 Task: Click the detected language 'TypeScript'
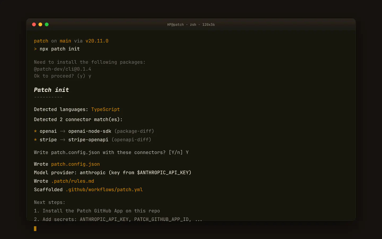[x=106, y=109]
